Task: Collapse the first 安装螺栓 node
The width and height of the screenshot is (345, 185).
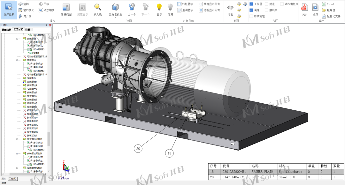Action: [17, 39]
